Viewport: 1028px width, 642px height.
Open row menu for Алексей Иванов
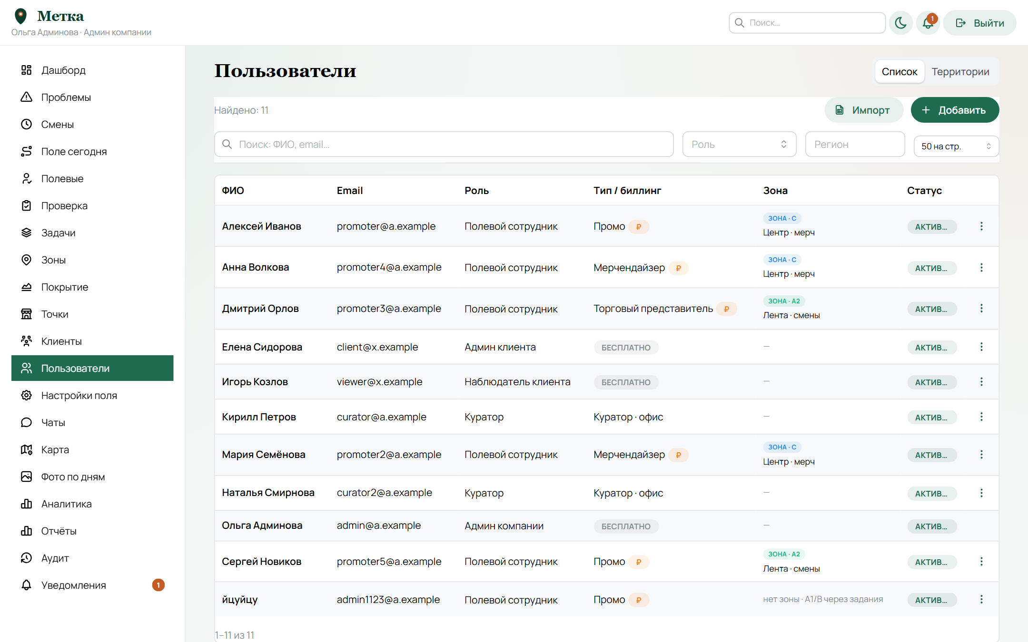[981, 226]
